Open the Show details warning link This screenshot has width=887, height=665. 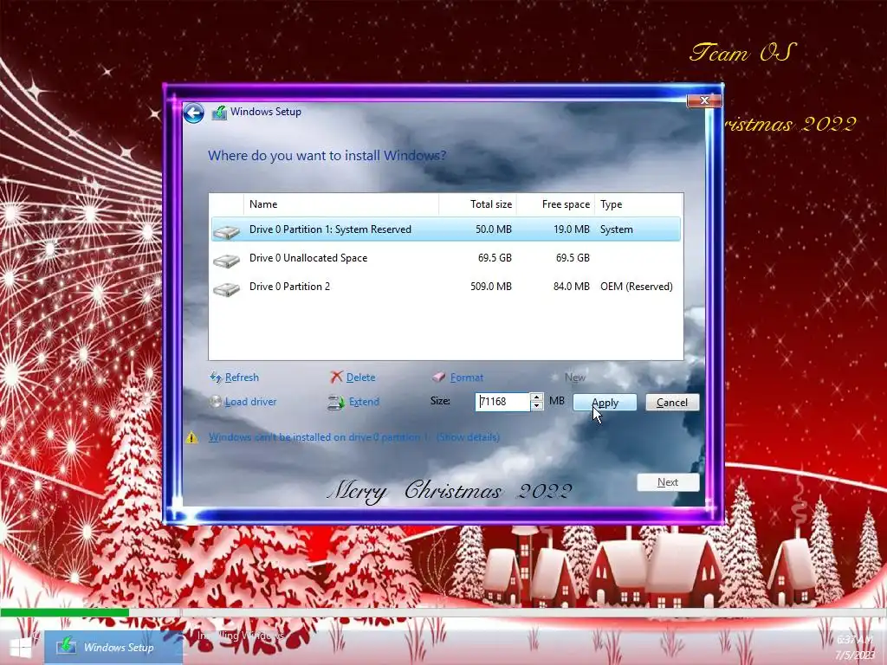469,437
